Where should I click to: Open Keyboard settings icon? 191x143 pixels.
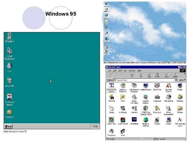(157, 98)
